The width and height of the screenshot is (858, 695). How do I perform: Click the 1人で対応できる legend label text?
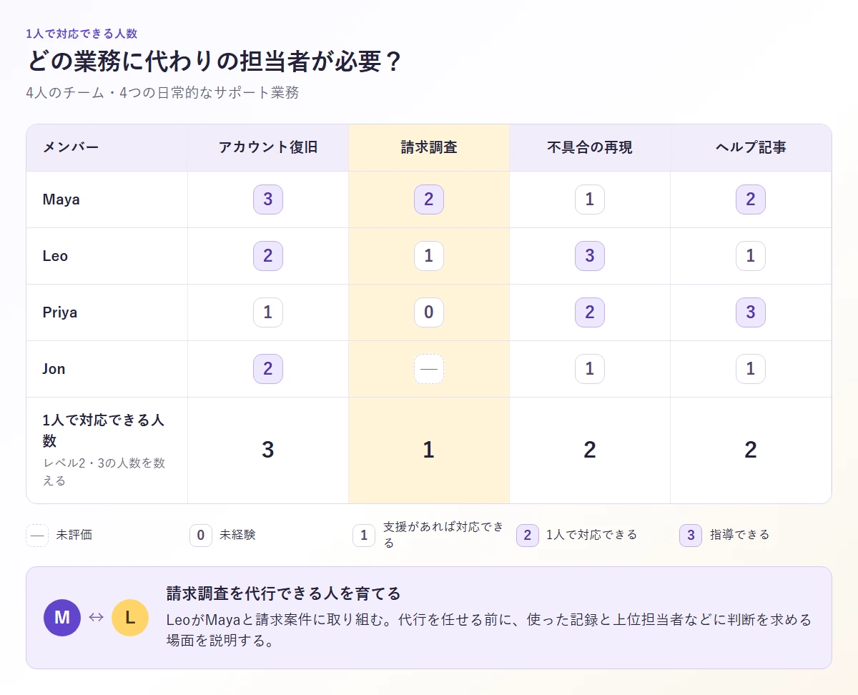point(591,535)
